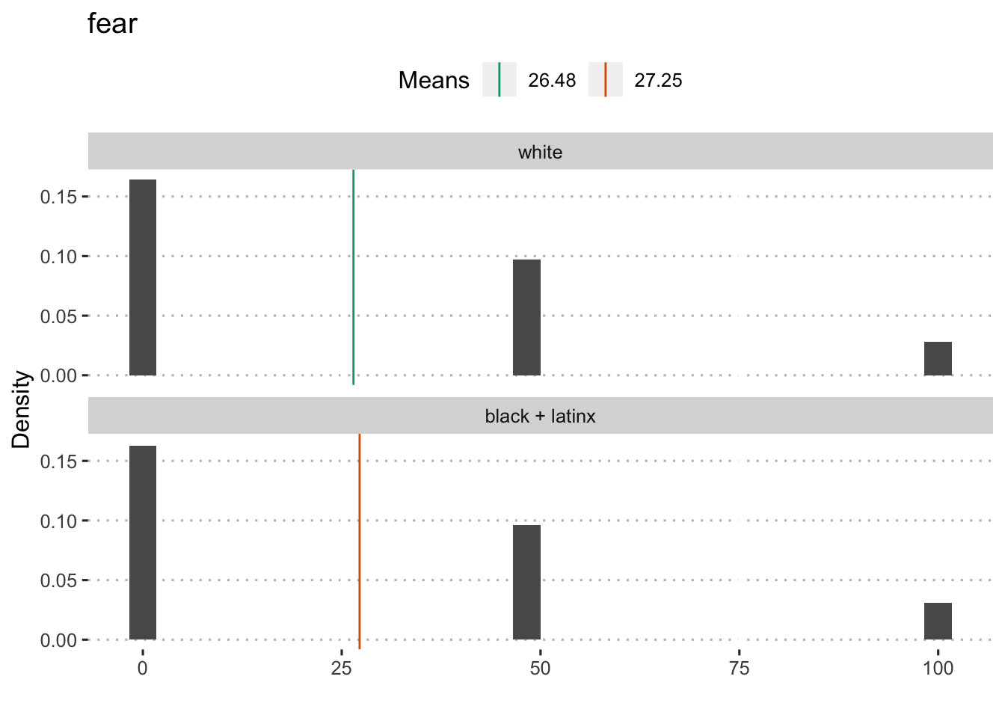
Task: Select the "black + latinx" facet strip header
Action: coord(540,416)
